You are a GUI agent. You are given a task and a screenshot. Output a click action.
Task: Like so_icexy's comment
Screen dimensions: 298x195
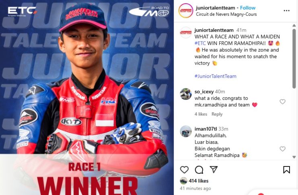[x=283, y=102]
